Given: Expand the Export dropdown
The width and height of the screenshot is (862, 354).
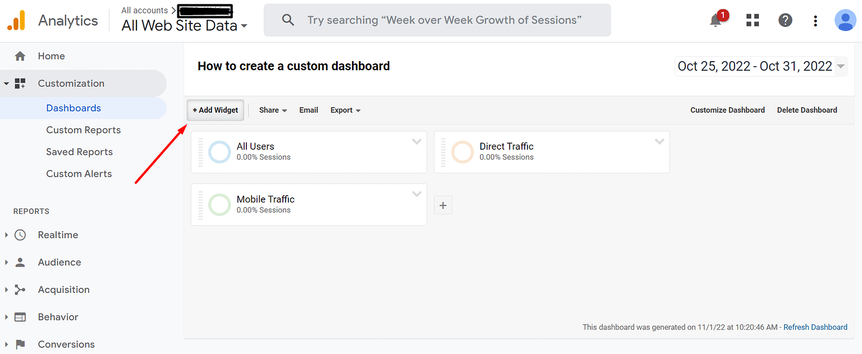Looking at the screenshot, I should [345, 110].
